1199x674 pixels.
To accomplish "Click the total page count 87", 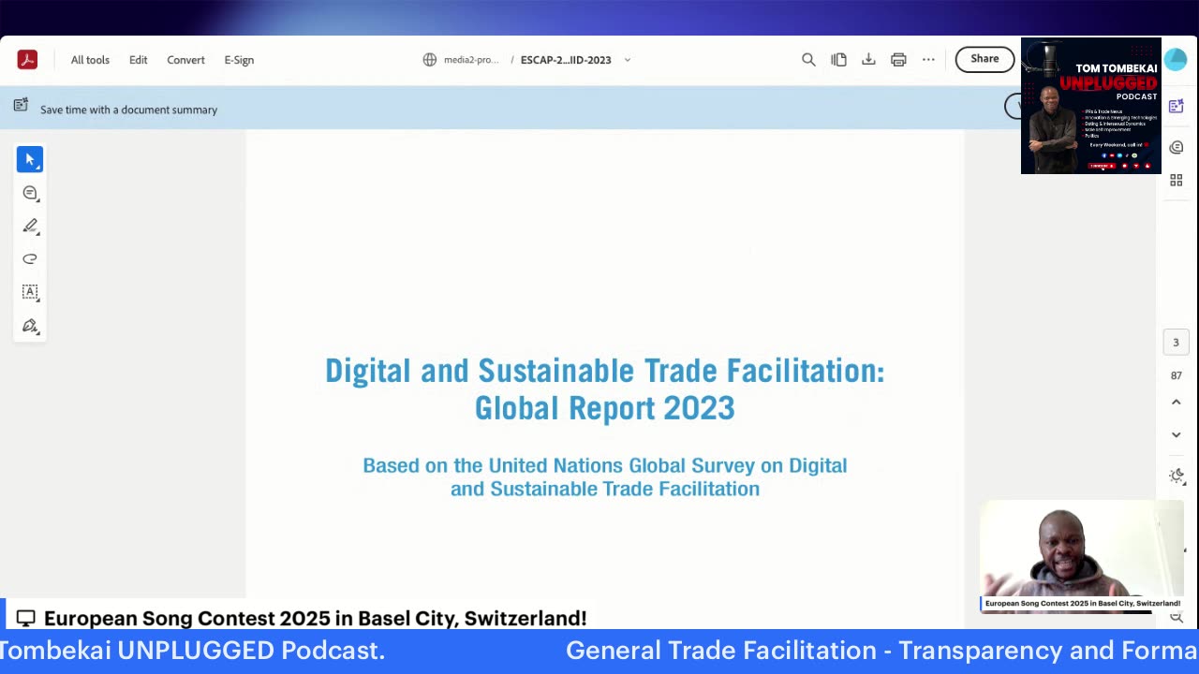I will (1177, 375).
